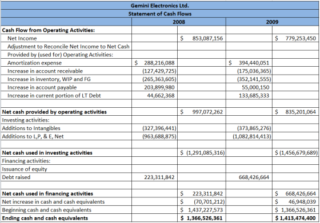The width and height of the screenshot is (320, 223).
Task: Select 2008 debt raised value 223,311,842
Action: point(159,177)
